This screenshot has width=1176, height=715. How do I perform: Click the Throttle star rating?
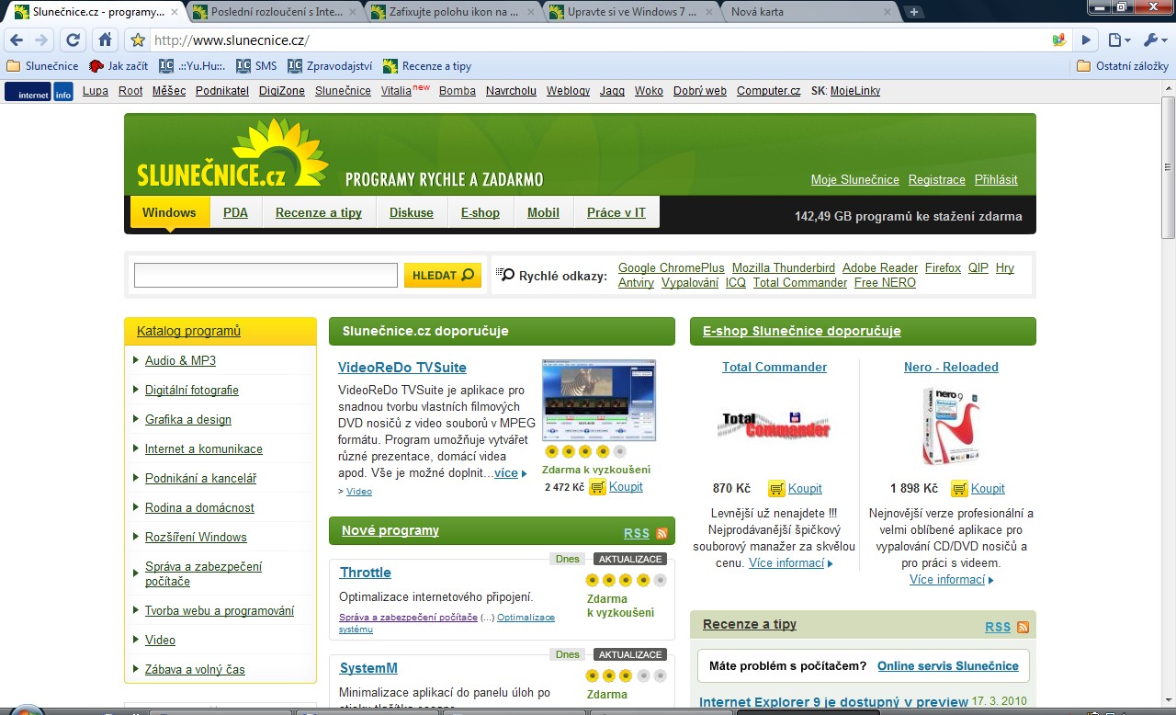pyautogui.click(x=626, y=580)
